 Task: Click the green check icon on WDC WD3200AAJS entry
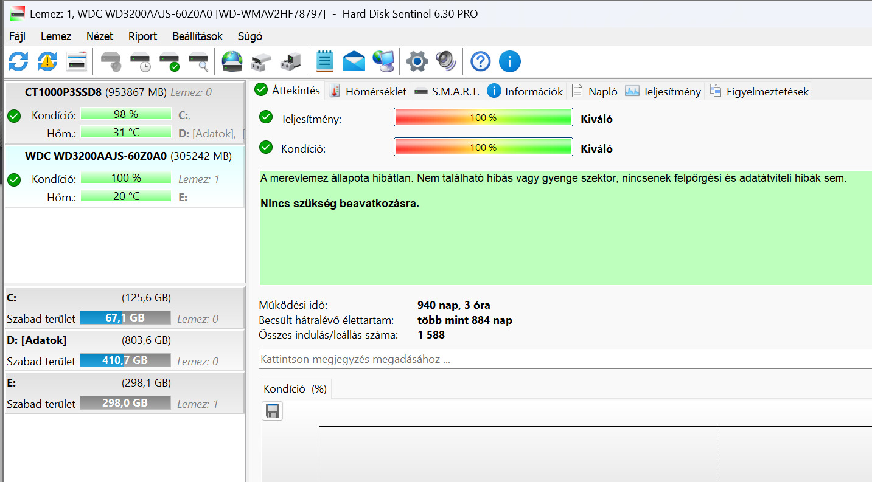14,179
